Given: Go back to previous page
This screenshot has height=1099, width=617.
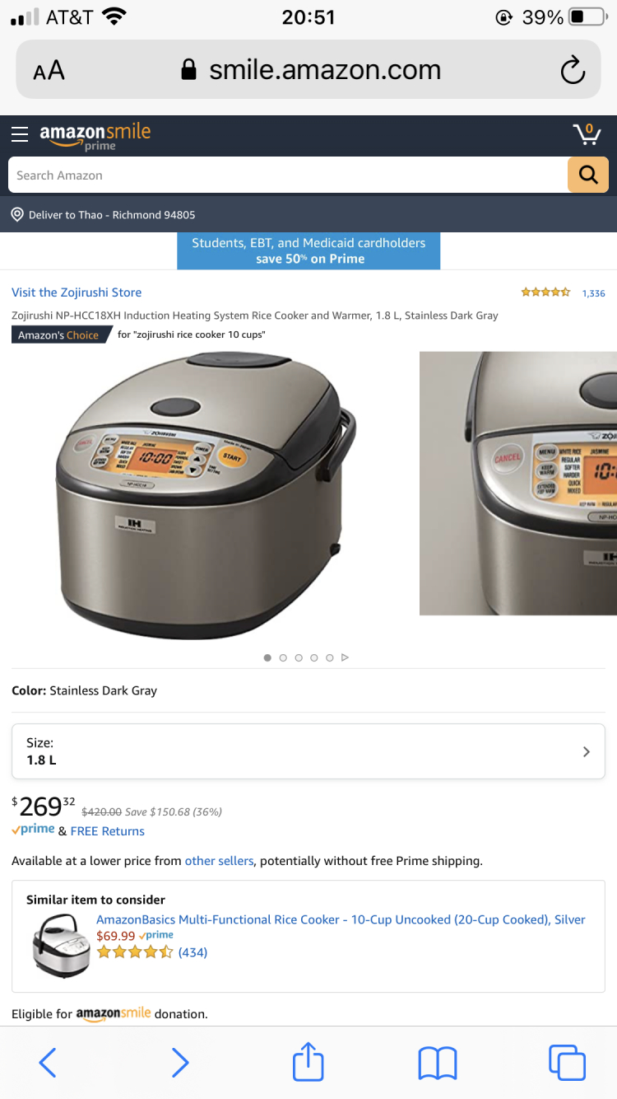Looking at the screenshot, I should [x=48, y=1063].
